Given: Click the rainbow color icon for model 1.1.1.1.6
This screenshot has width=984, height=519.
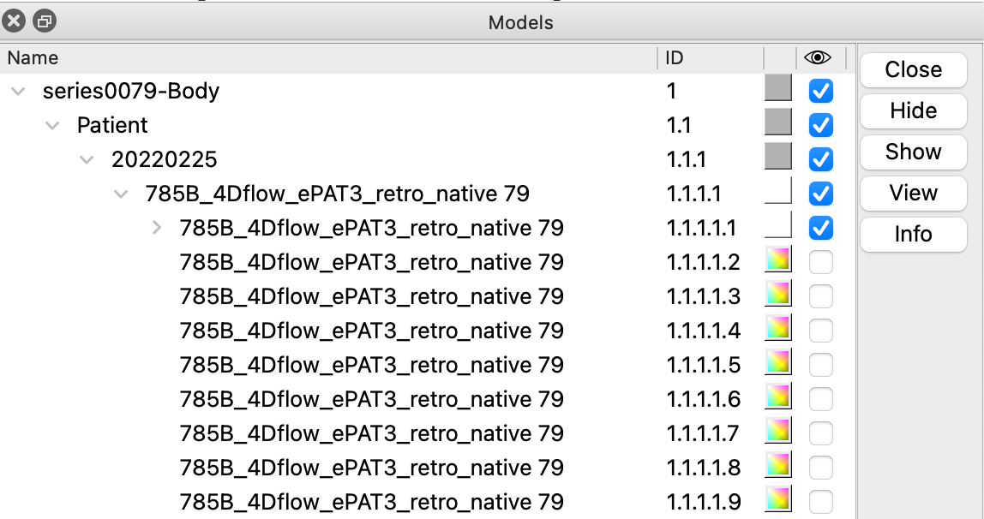Looking at the screenshot, I should coord(777,397).
